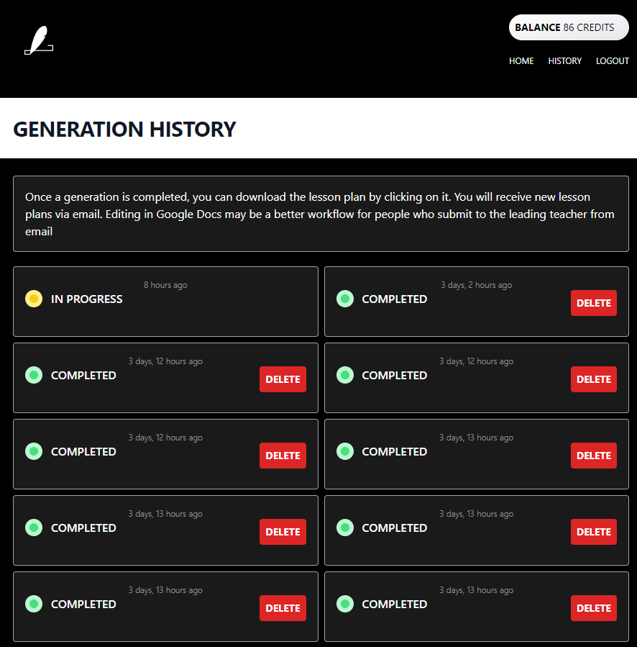Viewport: 637px width, 647px height.
Task: Click the yellow IN PROGRESS status indicator
Action: tap(34, 299)
